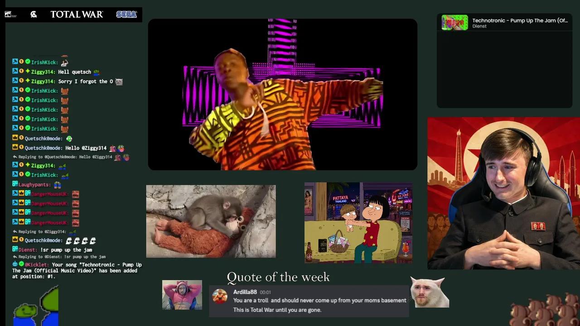Viewport: 580px width, 326px height.
Task: Click the streamer's webcam feed
Action: [503, 193]
